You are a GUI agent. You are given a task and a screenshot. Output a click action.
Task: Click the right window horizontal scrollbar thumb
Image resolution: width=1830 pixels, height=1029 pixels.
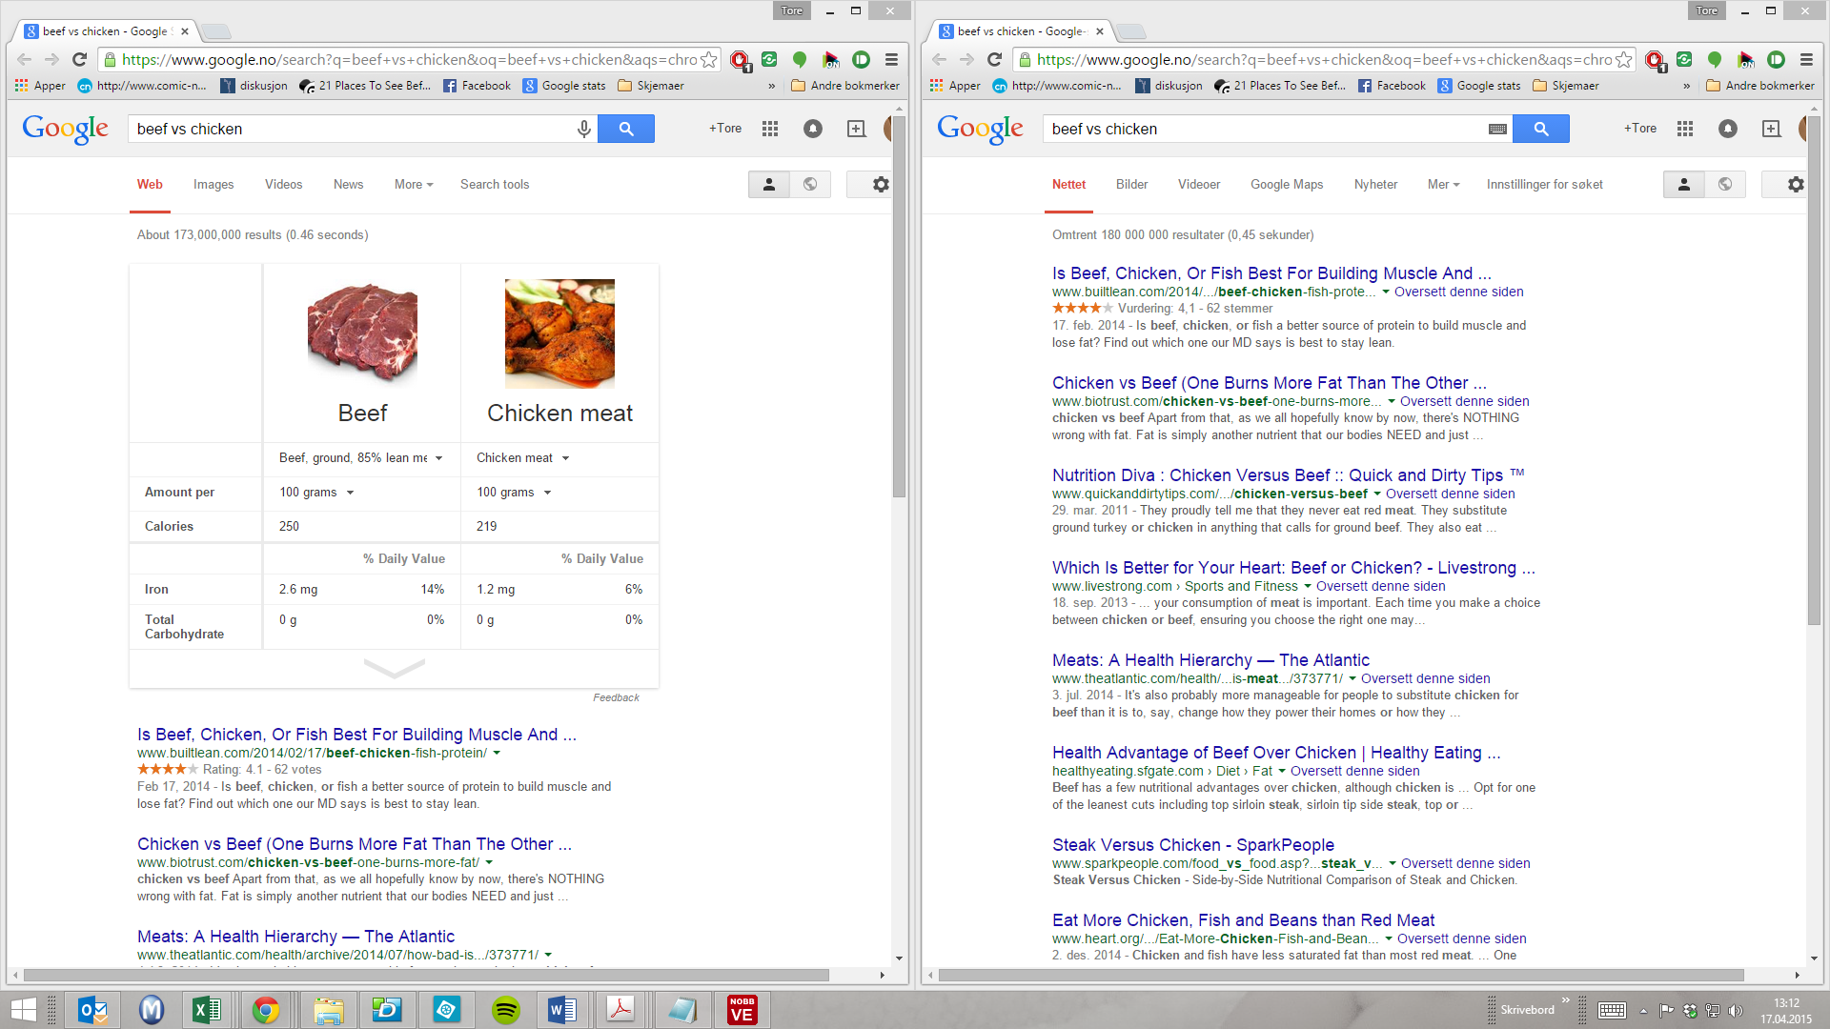pyautogui.click(x=1342, y=976)
